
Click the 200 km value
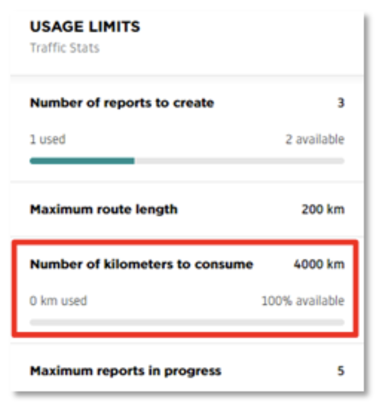coord(323,209)
